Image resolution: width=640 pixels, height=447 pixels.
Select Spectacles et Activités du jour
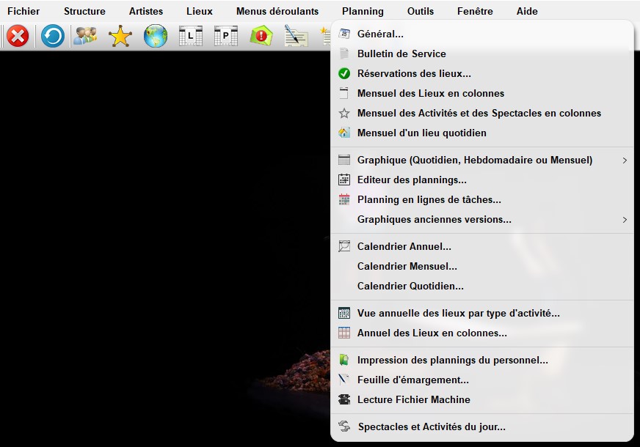[x=432, y=426]
